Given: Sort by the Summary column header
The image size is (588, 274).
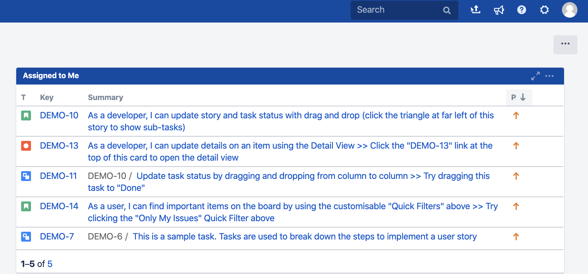Looking at the screenshot, I should coord(105,98).
